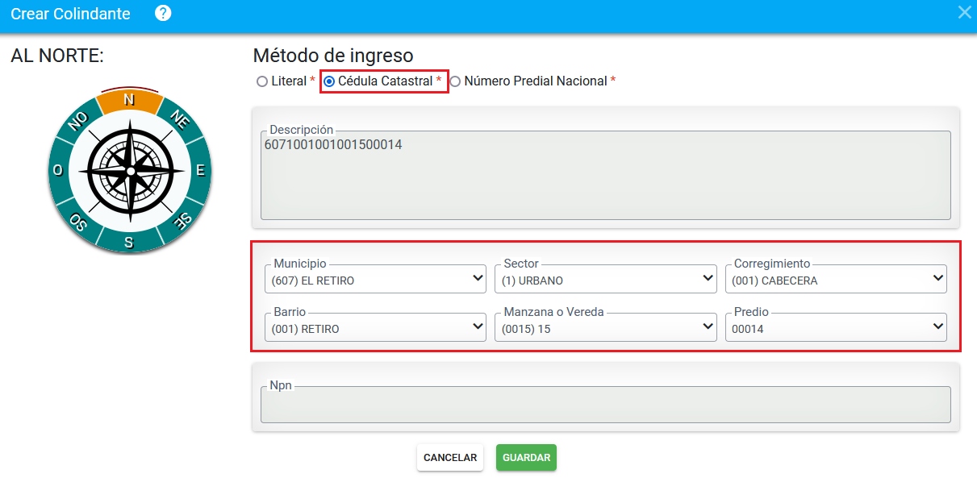Select the S segment on the compass
Viewport: 977px width, 478px height.
[129, 241]
